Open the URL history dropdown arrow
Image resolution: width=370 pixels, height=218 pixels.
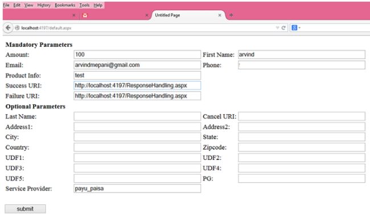click(277, 28)
